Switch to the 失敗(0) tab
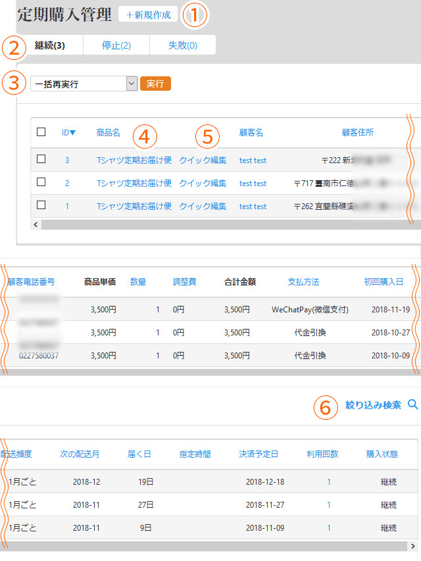The height and width of the screenshot is (561, 421). click(x=182, y=45)
